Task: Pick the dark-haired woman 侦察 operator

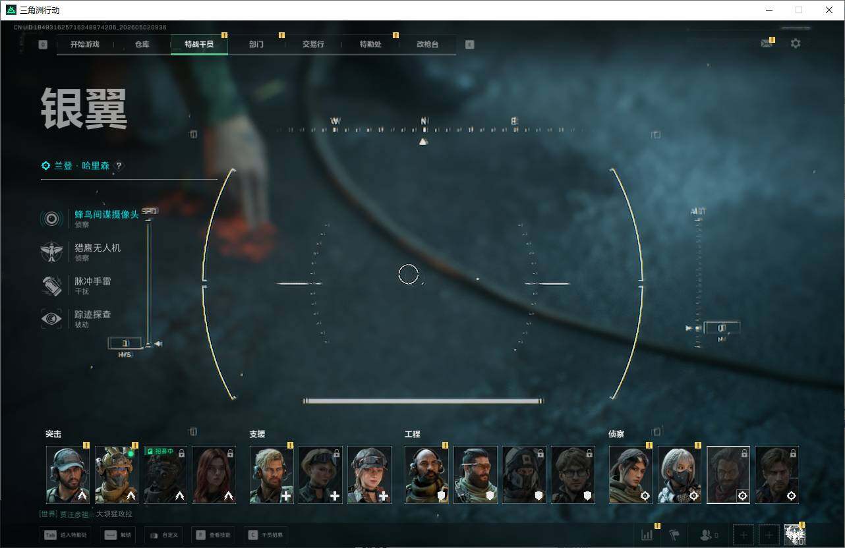Action: [631, 475]
